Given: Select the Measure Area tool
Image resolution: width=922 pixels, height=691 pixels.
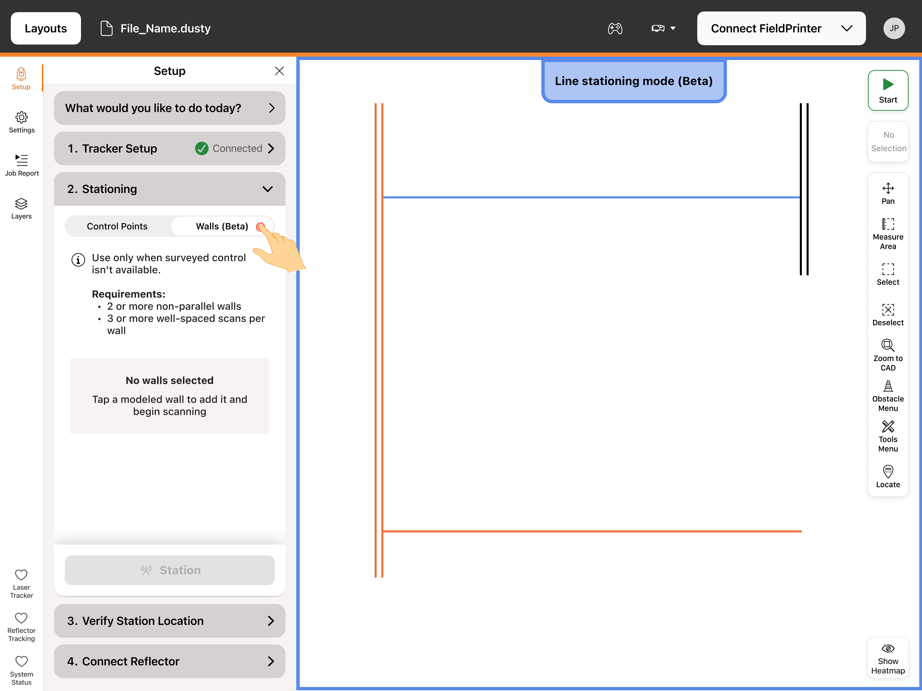Looking at the screenshot, I should (x=888, y=233).
